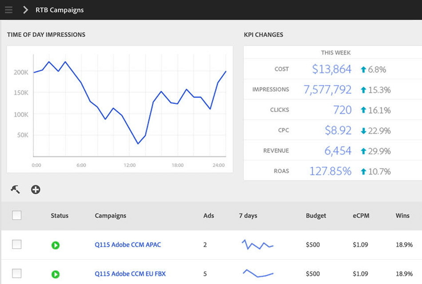This screenshot has width=422, height=284.
Task: Click the 12:00 x-axis label
Action: 129,165
